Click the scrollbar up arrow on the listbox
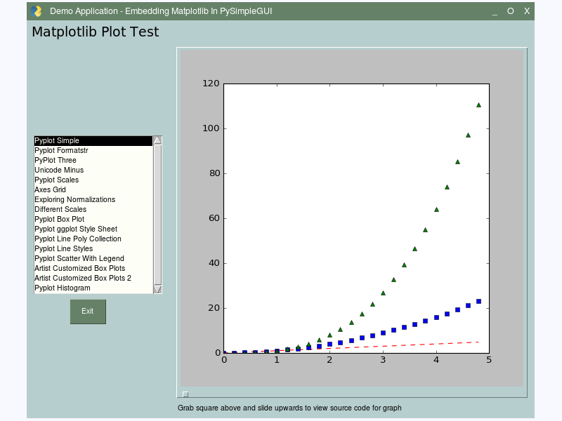The image size is (562, 421). [x=157, y=140]
